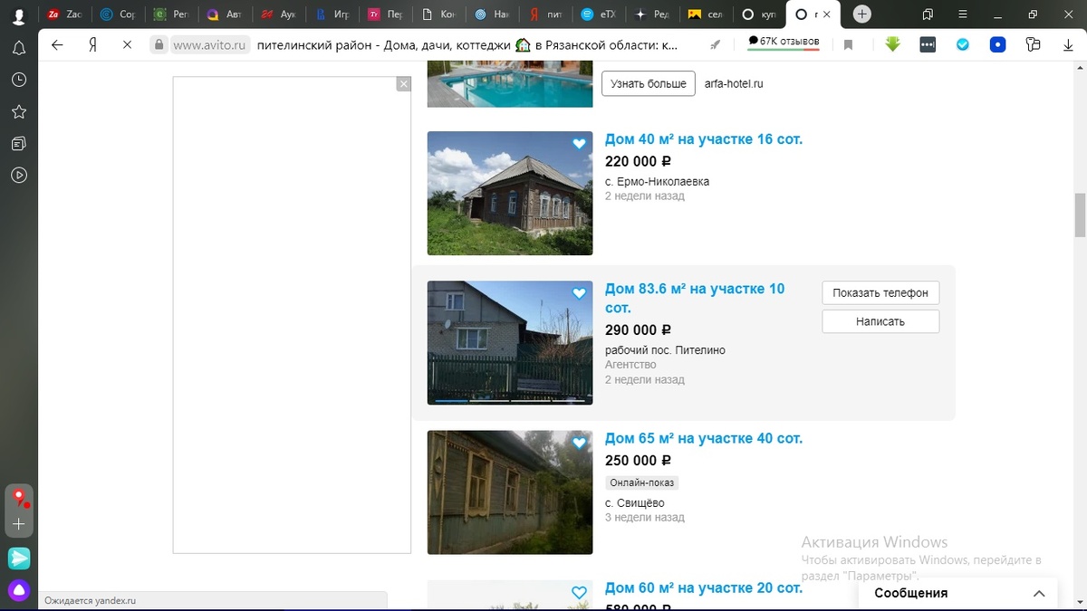
Task: Switch to the Кон tab
Action: [438, 14]
